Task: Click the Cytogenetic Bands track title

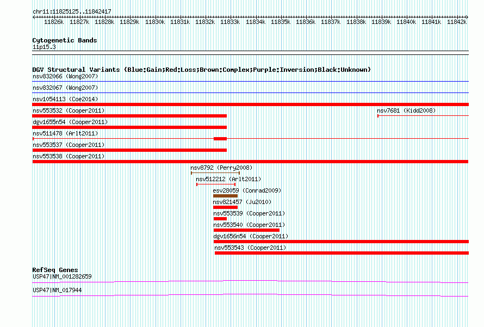Action: coord(65,40)
